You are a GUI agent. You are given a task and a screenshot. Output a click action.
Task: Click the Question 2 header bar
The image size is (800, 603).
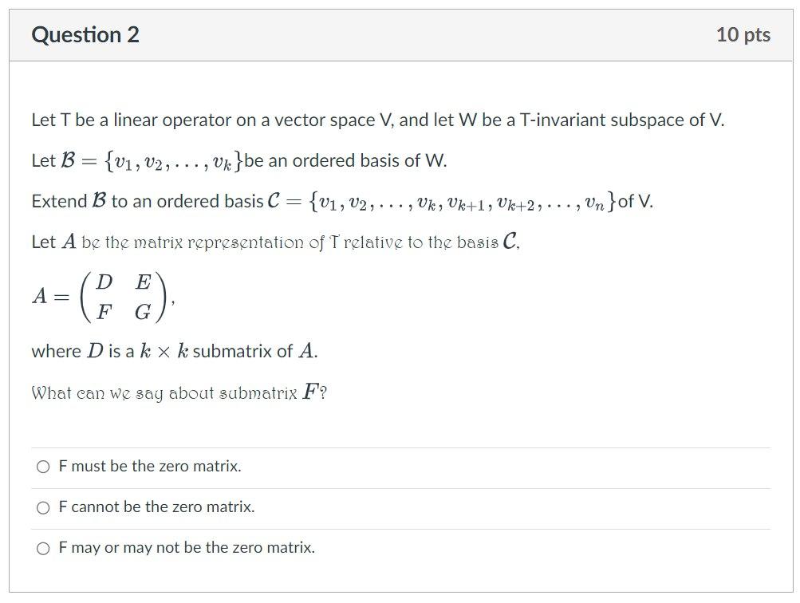pos(399,34)
